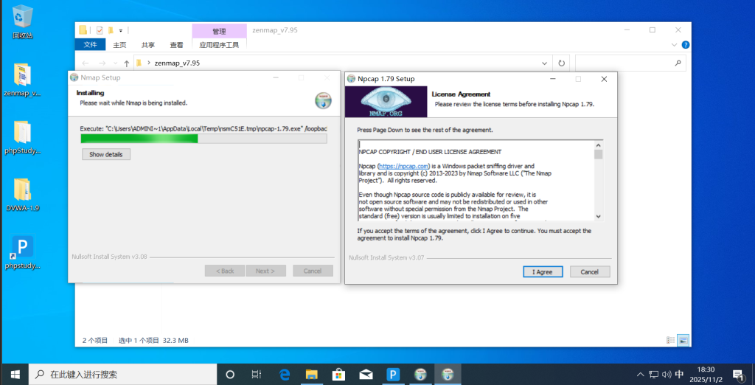Click the Explorer help question mark icon
Image resolution: width=755 pixels, height=385 pixels.
686,45
